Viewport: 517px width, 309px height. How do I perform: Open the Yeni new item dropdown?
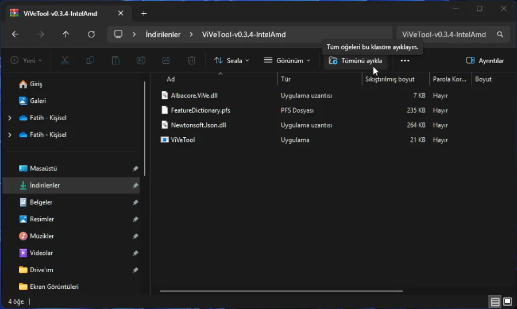[x=26, y=60]
